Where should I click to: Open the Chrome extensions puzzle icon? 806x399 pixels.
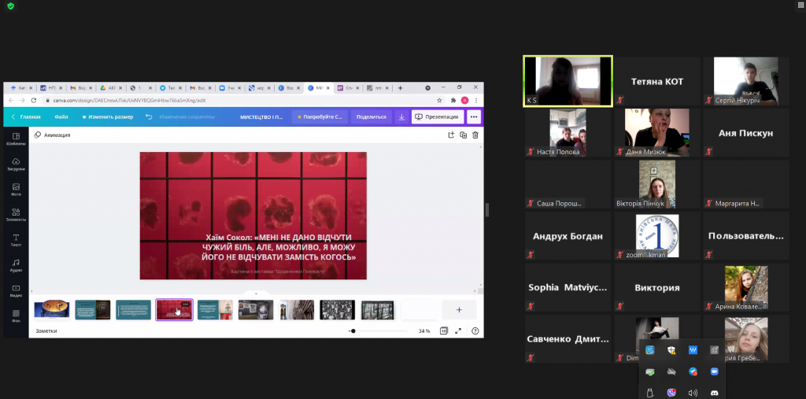coord(453,100)
